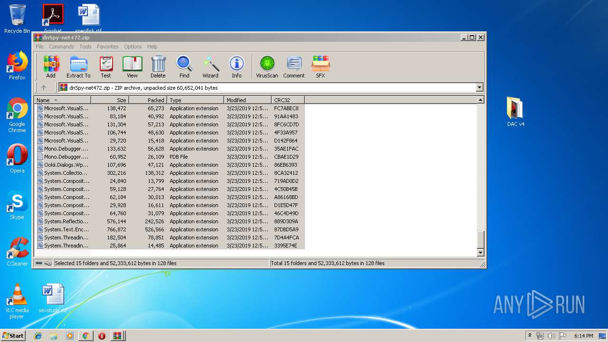Launch Firefox from desktop

point(17,66)
